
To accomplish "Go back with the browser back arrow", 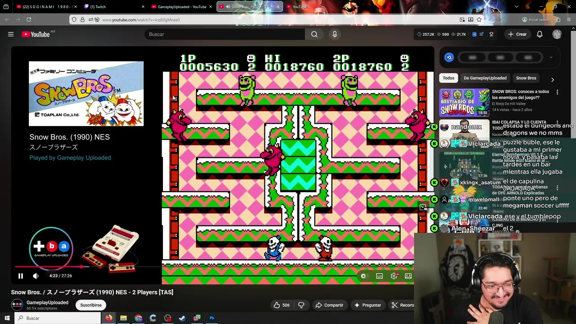I will [7, 20].
